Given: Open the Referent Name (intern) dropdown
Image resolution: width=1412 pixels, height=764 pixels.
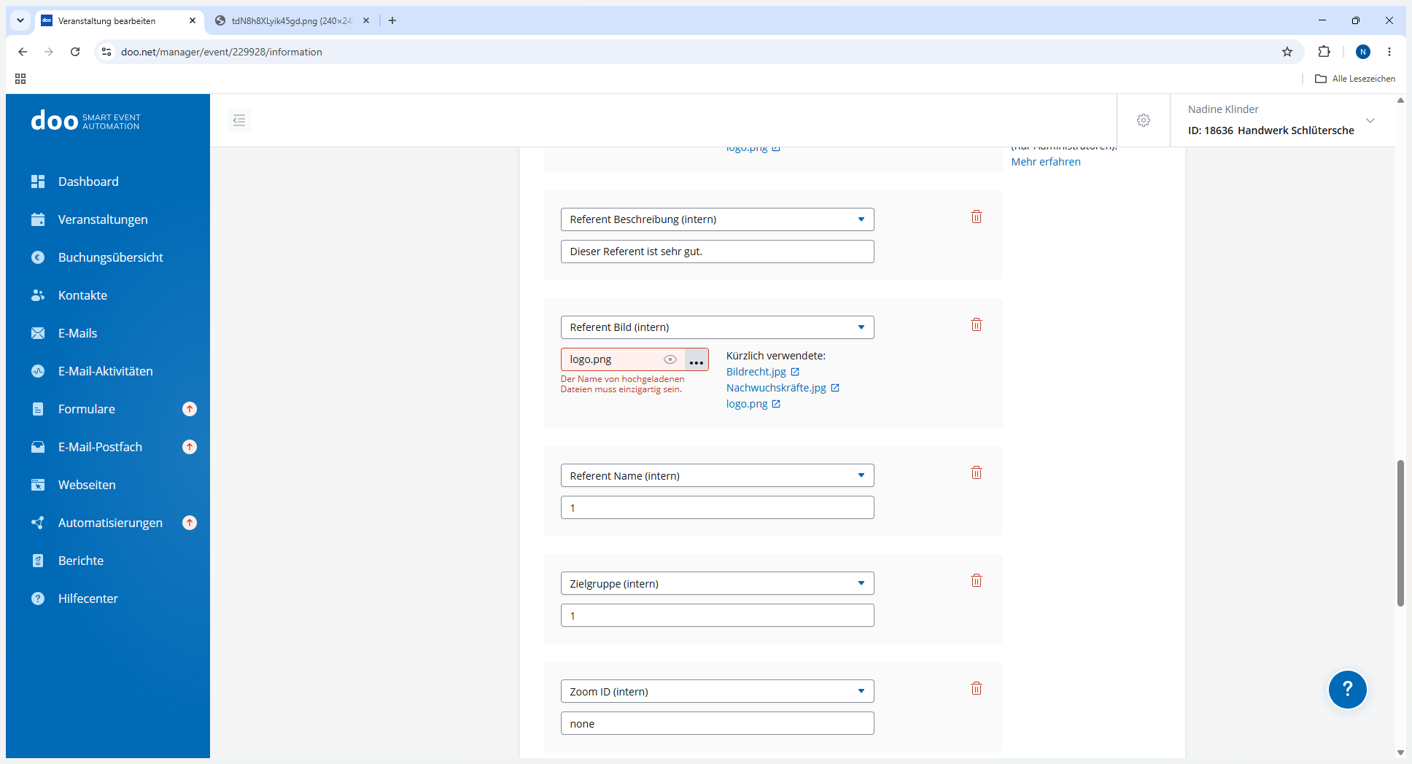Looking at the screenshot, I should click(x=718, y=475).
